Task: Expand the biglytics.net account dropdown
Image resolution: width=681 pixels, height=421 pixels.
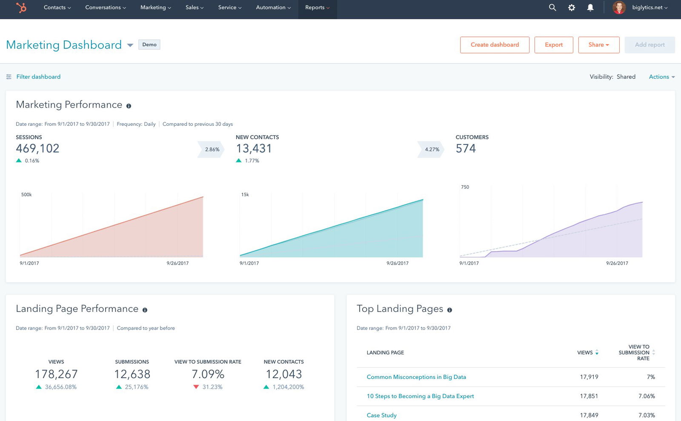Action: pos(647,7)
